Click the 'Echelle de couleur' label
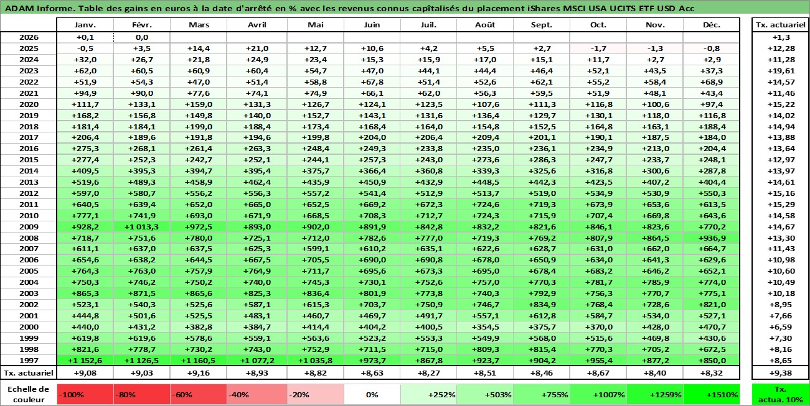The height and width of the screenshot is (406, 810). pyautogui.click(x=28, y=394)
